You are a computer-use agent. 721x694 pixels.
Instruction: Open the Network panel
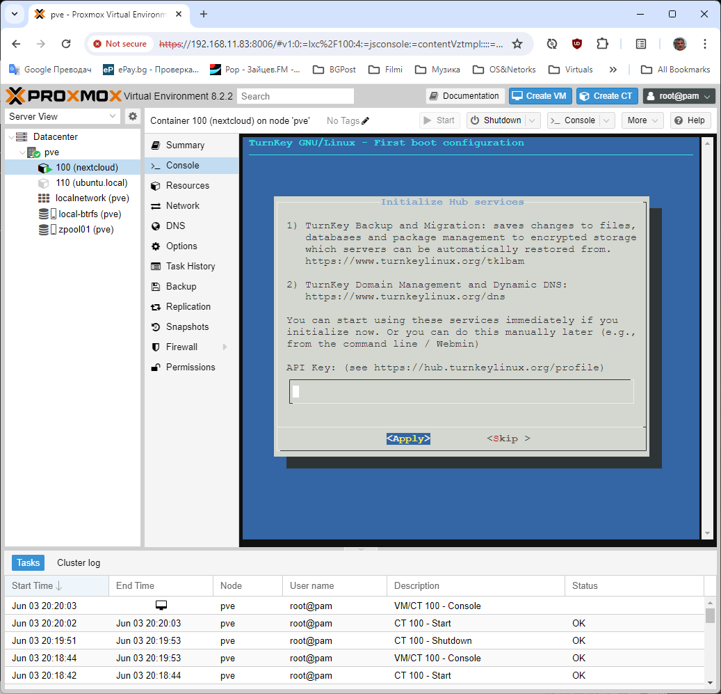(192, 206)
